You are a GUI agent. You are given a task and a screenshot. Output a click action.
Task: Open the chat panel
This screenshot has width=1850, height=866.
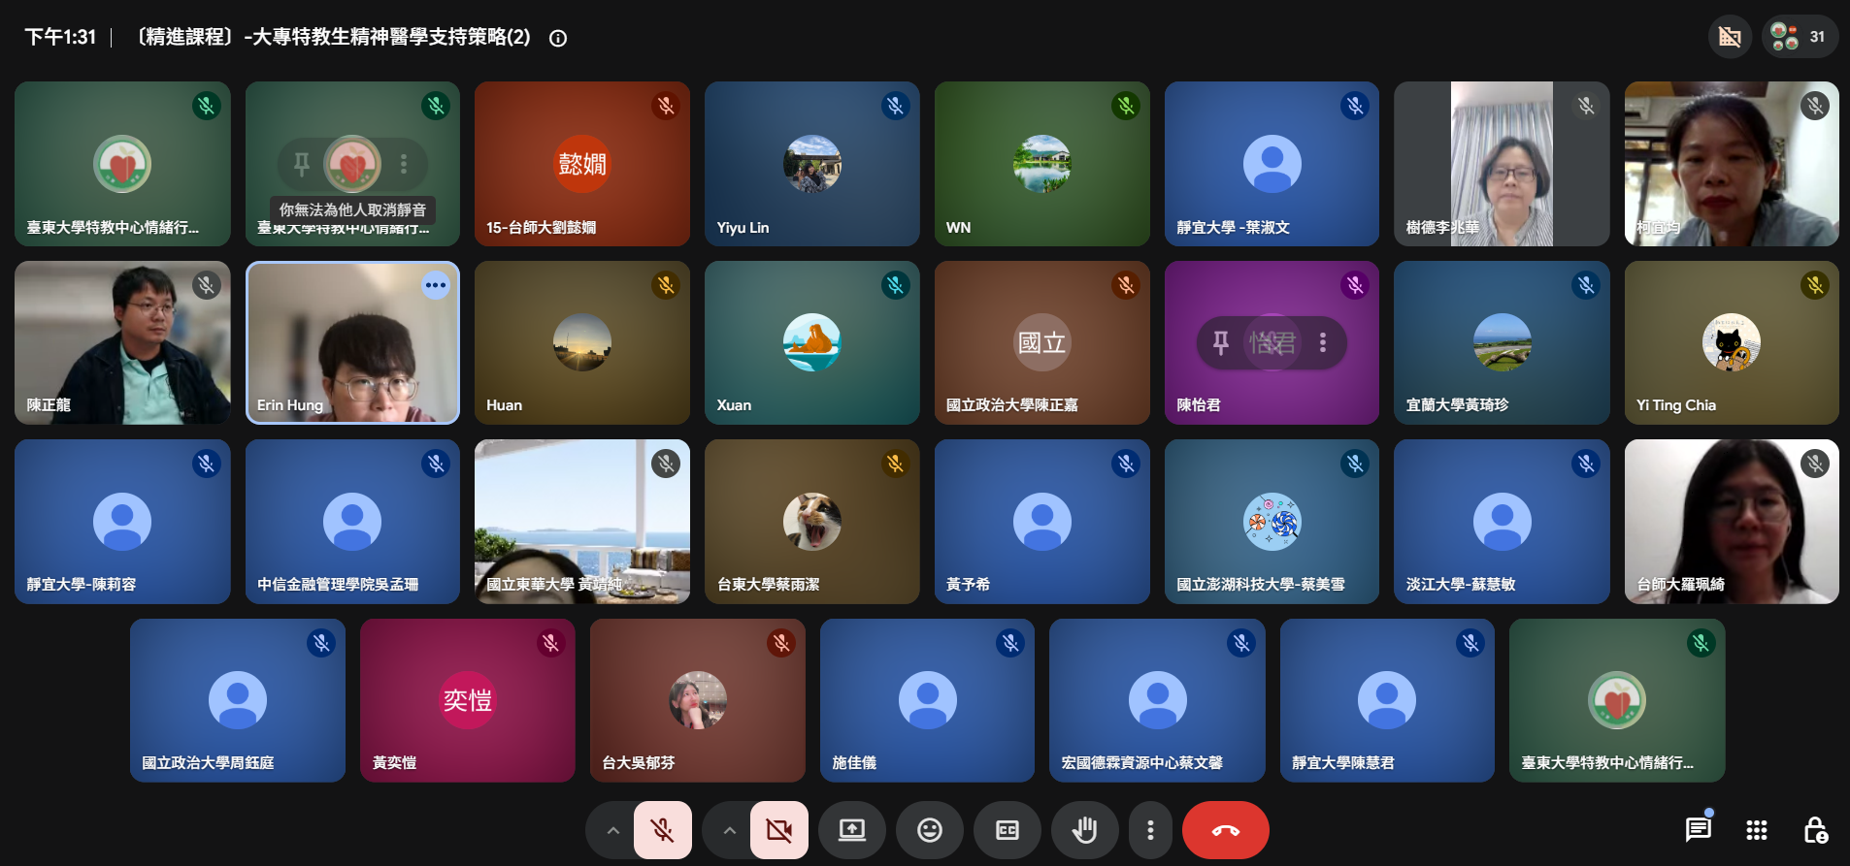1699,829
